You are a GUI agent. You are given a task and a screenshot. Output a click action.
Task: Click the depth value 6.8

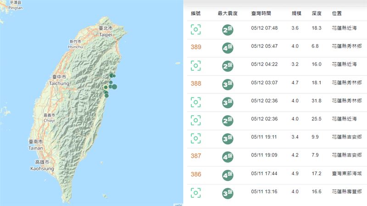(315, 46)
